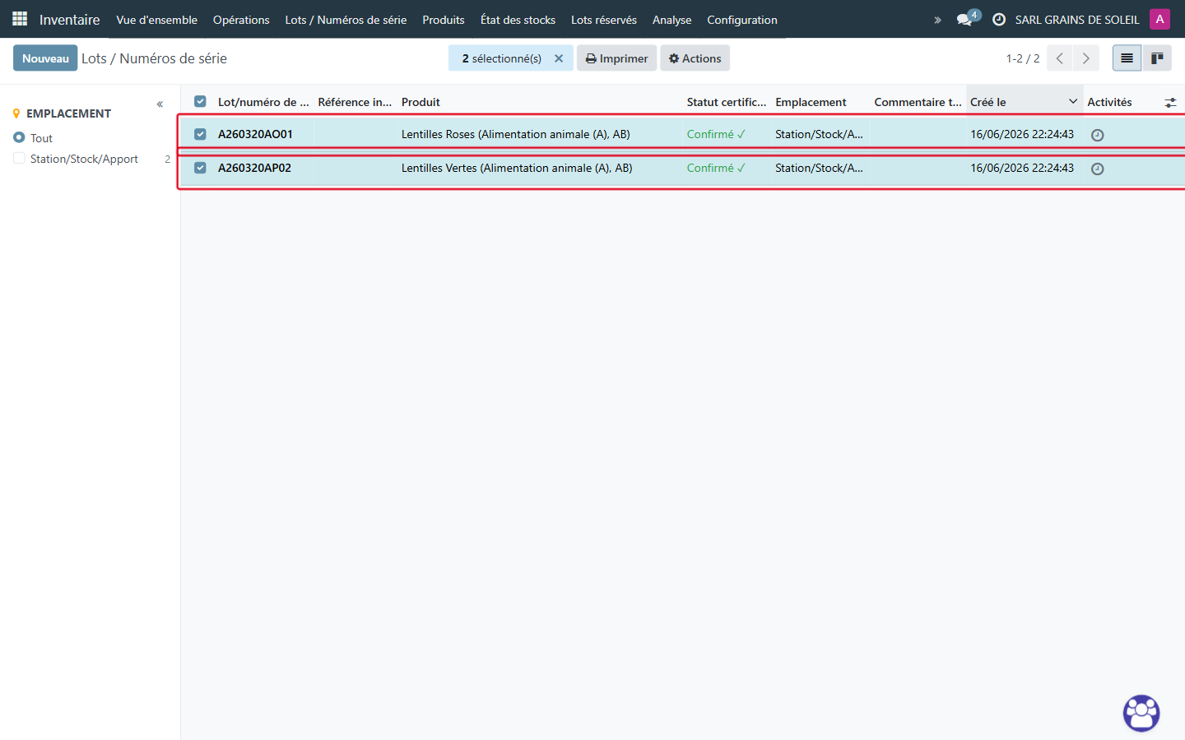Image resolution: width=1185 pixels, height=740 pixels.
Task: Open the Configuration menu
Action: [x=742, y=20]
